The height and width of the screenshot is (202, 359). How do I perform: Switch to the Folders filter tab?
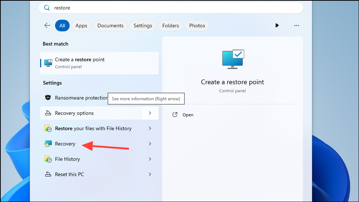click(171, 26)
